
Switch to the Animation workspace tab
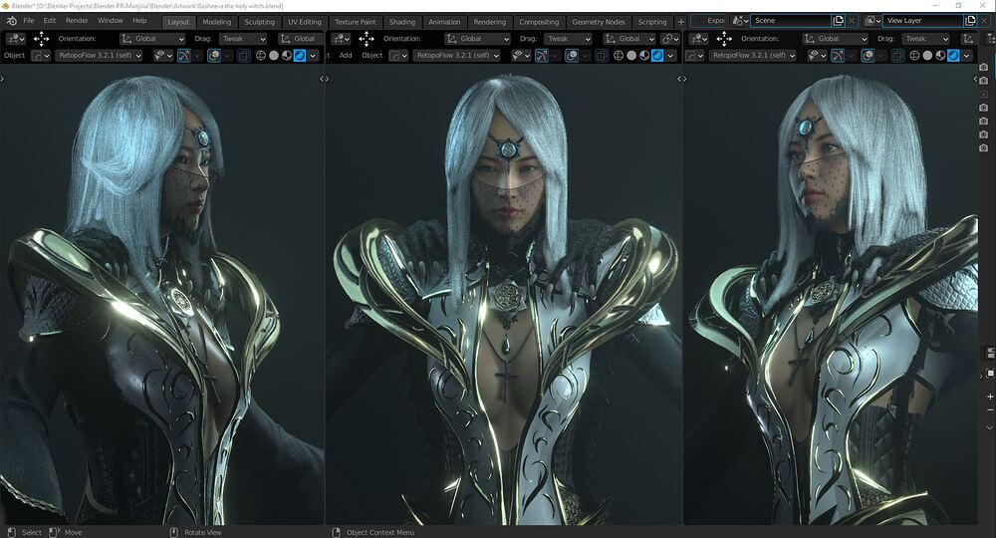click(444, 22)
